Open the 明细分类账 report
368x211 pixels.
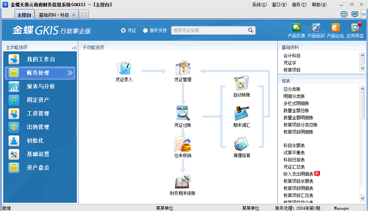tap(294, 96)
